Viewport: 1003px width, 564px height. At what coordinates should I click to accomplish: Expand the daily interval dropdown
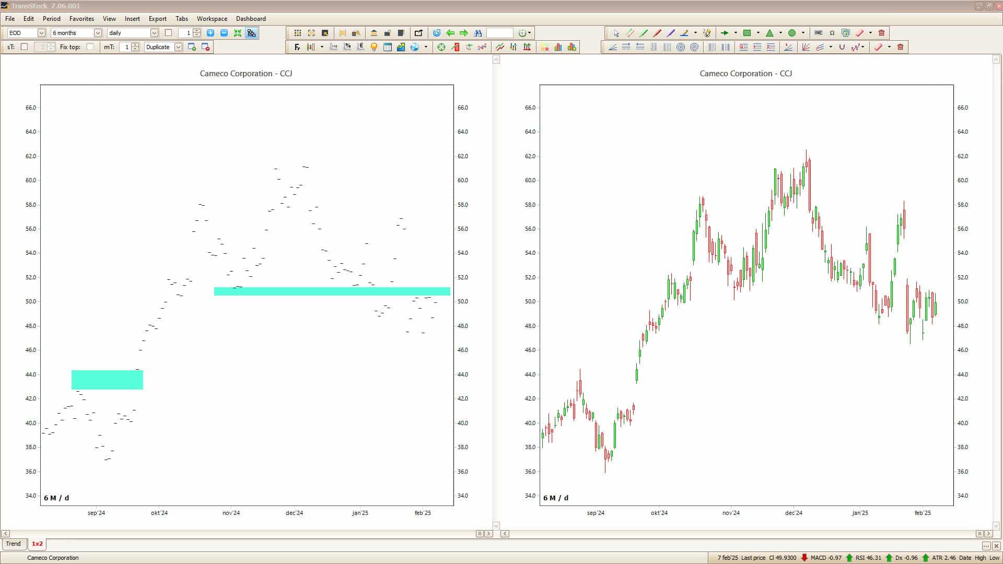(154, 33)
